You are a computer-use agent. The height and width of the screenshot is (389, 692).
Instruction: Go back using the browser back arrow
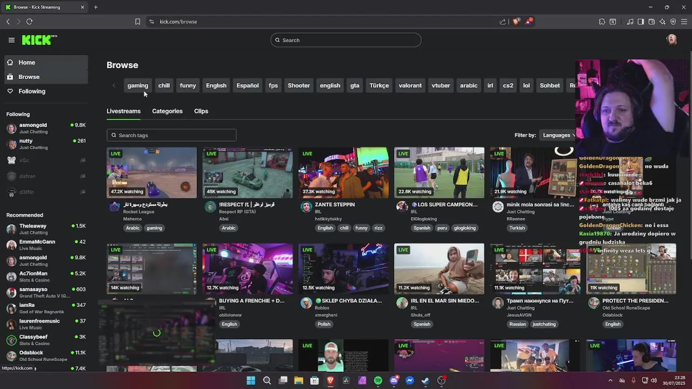click(8, 22)
